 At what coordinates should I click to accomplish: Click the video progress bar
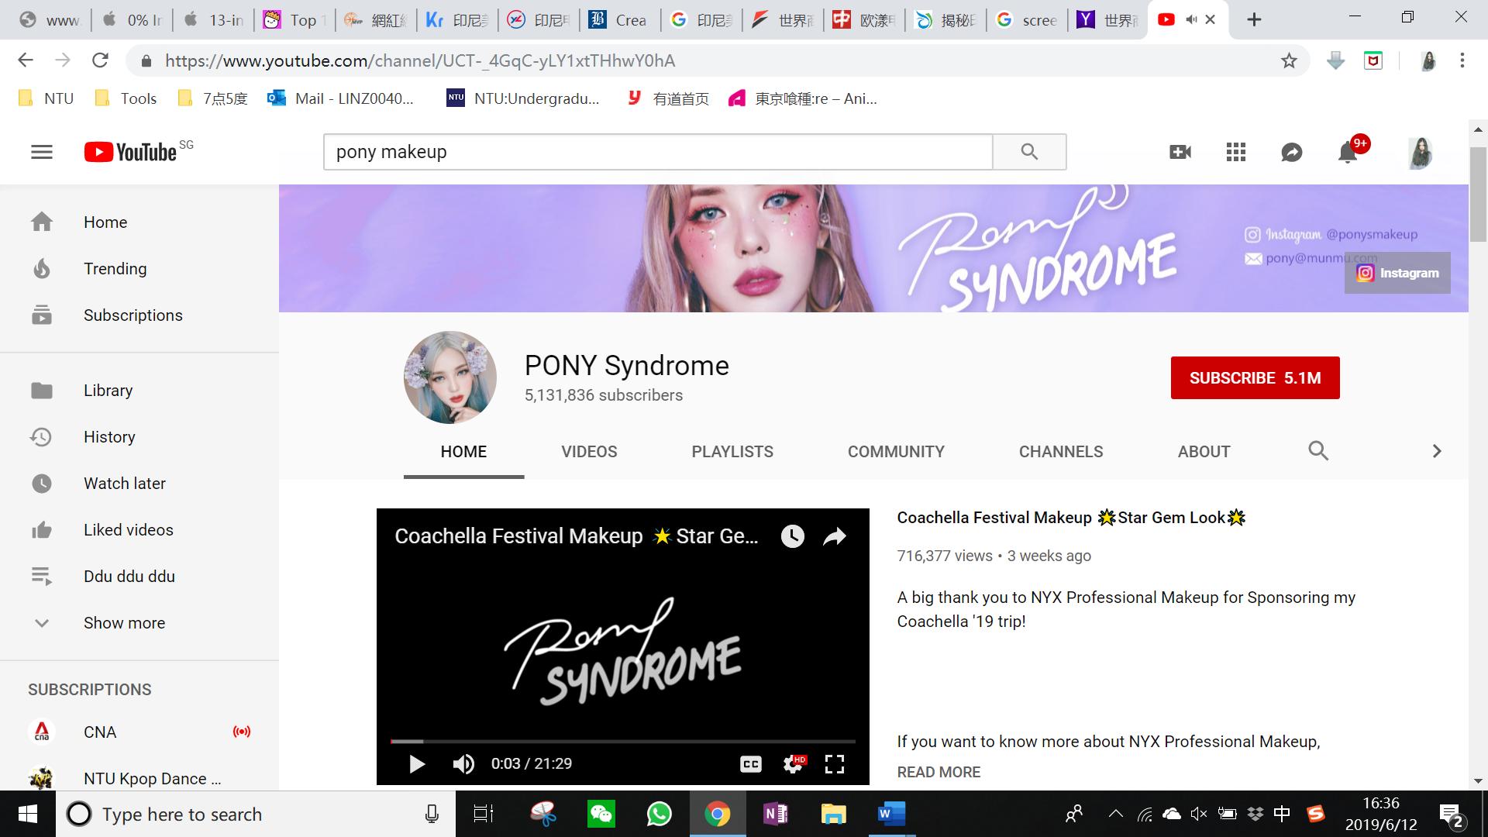(622, 742)
